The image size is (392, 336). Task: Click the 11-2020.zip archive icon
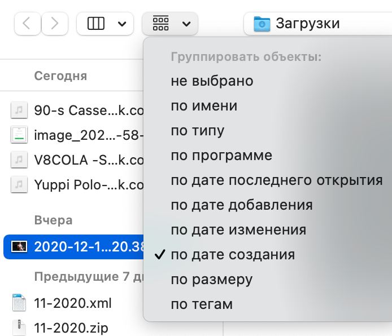tap(19, 328)
